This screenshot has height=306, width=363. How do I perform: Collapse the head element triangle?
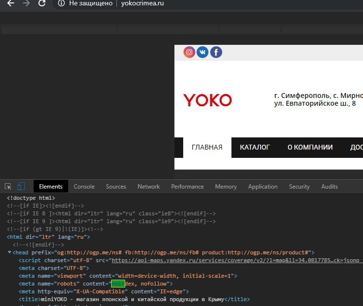tap(9, 252)
